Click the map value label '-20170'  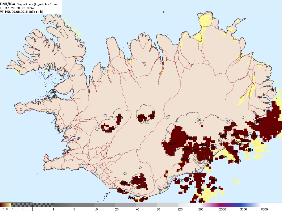[173, 144]
